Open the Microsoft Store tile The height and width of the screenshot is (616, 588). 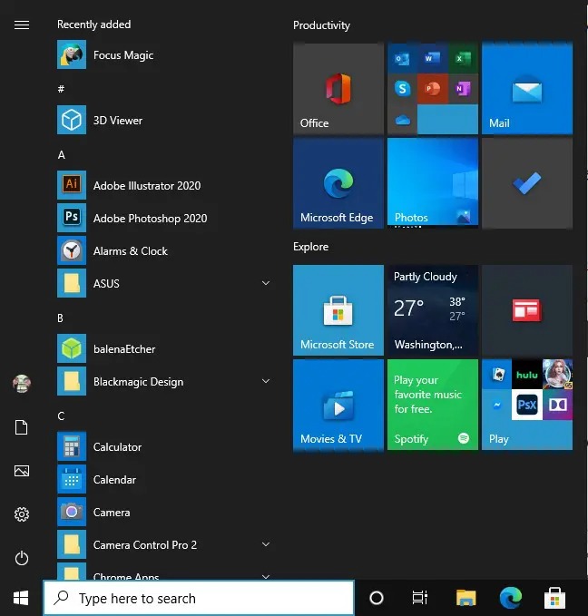coord(338,310)
